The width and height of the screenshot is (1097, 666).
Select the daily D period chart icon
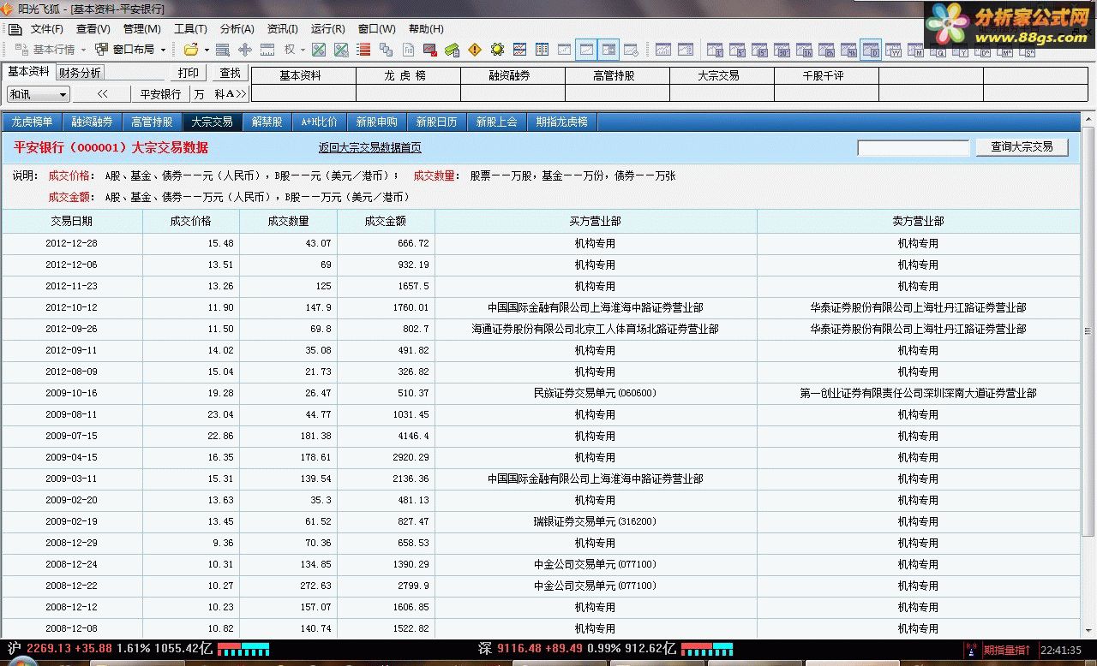pos(871,51)
